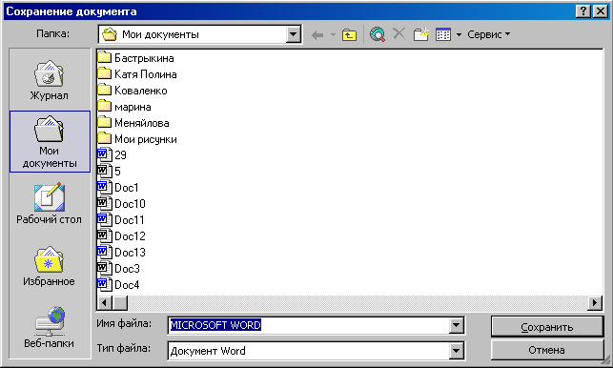Select the Doc13 document
The height and width of the screenshot is (368, 613).
point(122,253)
